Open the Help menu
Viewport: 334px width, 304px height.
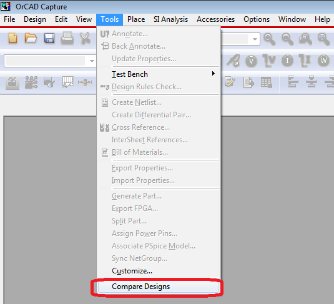coord(322,19)
